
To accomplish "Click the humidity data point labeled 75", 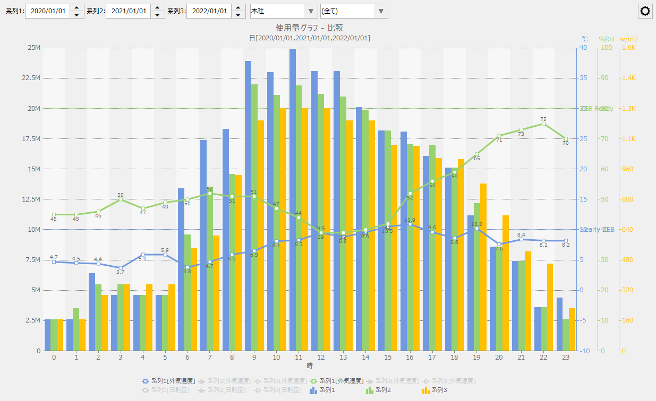I will (x=543, y=124).
